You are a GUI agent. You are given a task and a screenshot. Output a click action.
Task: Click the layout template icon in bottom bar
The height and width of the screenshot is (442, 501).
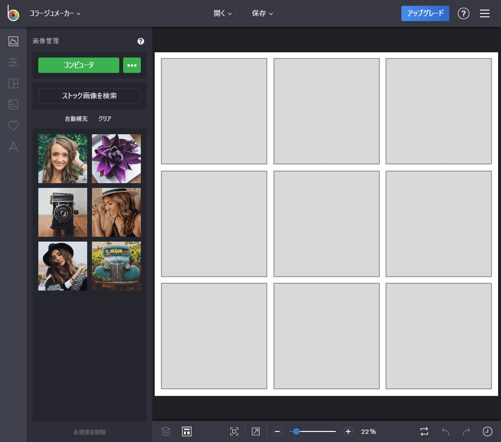tap(186, 431)
